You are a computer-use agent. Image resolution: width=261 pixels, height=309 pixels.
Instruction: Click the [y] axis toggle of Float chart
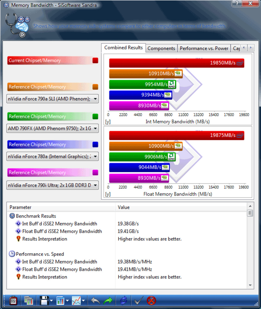click(x=108, y=194)
